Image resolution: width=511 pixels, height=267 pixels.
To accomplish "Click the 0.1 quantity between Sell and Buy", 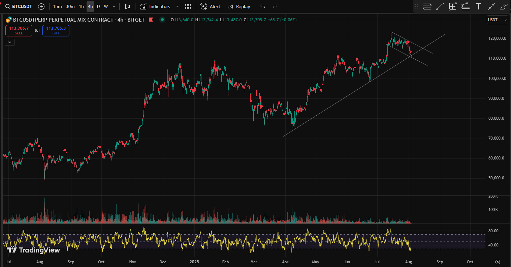I will coord(37,31).
